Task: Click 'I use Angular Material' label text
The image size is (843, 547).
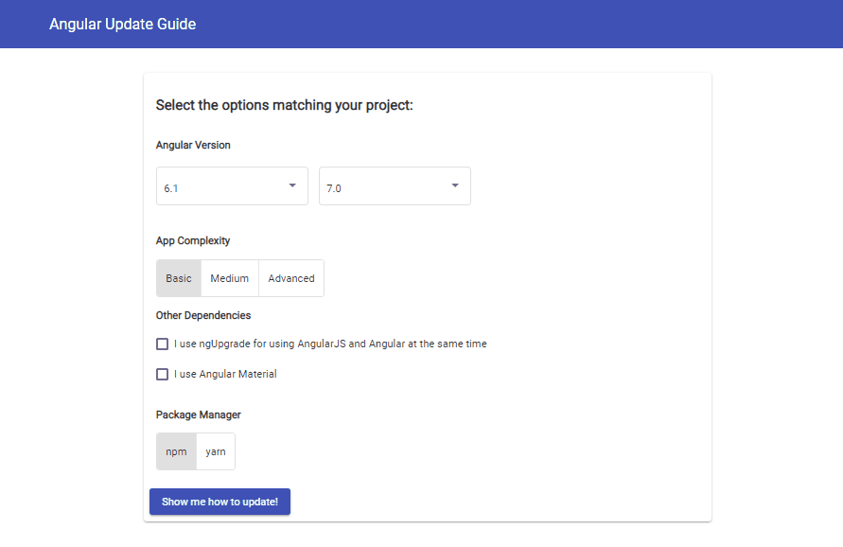Action: coord(225,374)
